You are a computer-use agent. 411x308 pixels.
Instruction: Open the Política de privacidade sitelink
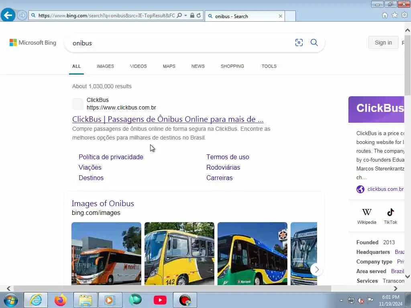pyautogui.click(x=111, y=157)
